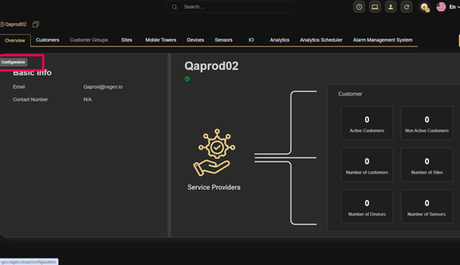Open the Number of Devices card
The height and width of the screenshot is (265, 460).
click(367, 206)
